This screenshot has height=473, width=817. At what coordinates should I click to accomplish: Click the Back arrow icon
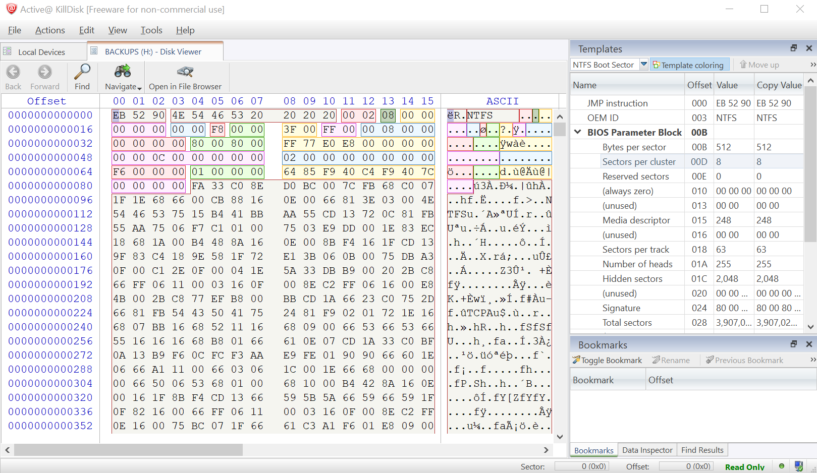tap(13, 72)
